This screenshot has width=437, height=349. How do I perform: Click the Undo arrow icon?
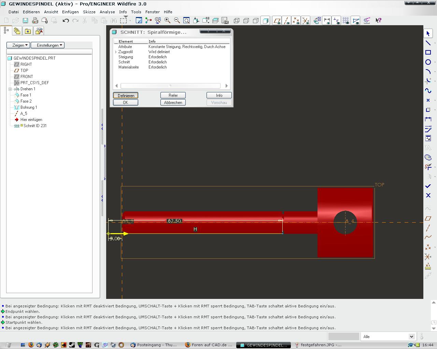pyautogui.click(x=66, y=20)
